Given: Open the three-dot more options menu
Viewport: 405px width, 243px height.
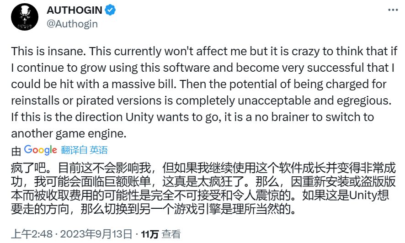Looking at the screenshot, I should [392, 10].
